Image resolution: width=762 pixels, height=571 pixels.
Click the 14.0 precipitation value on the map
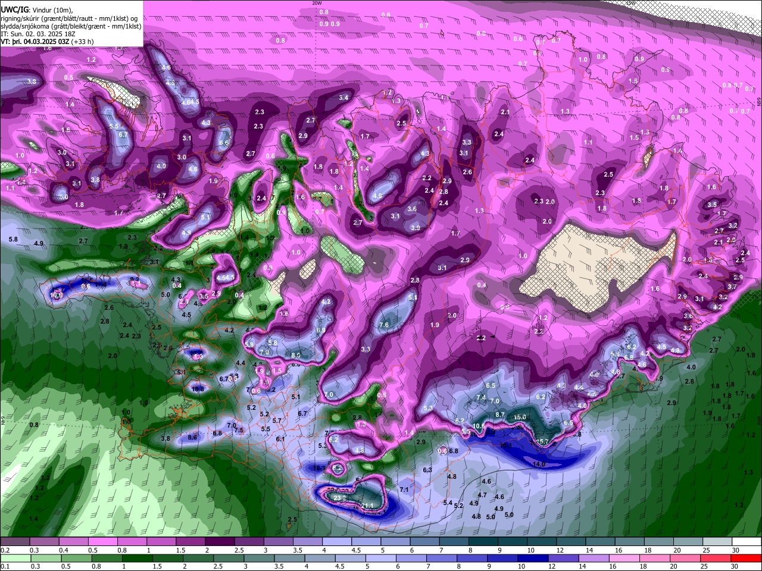click(539, 464)
